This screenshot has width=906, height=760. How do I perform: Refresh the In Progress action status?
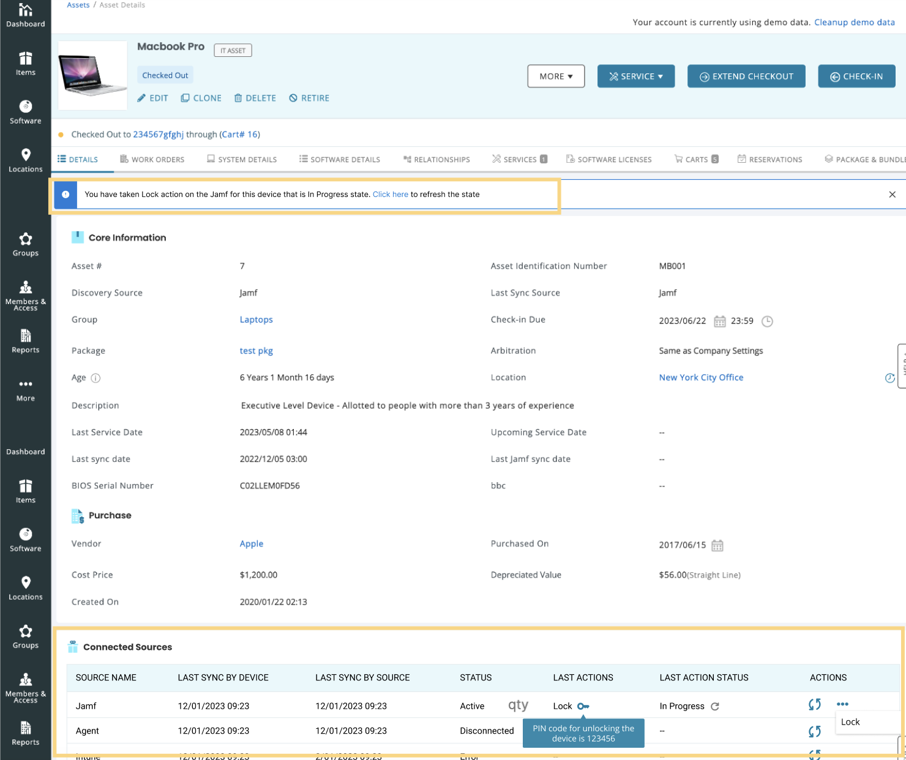point(714,706)
